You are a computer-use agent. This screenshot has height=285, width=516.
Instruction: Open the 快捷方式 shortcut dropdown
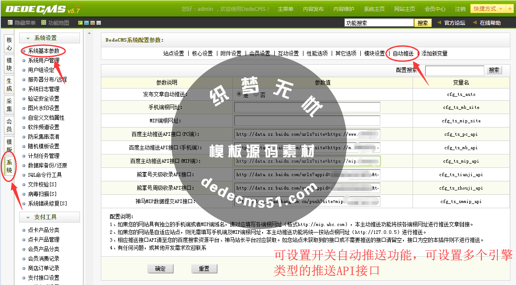click(x=488, y=8)
